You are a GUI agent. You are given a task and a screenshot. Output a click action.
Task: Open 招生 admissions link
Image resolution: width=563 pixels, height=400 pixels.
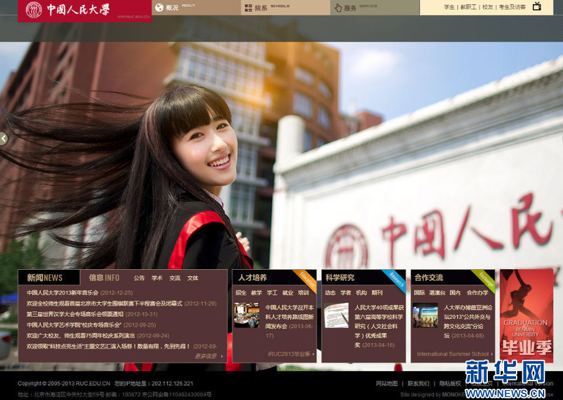click(241, 293)
